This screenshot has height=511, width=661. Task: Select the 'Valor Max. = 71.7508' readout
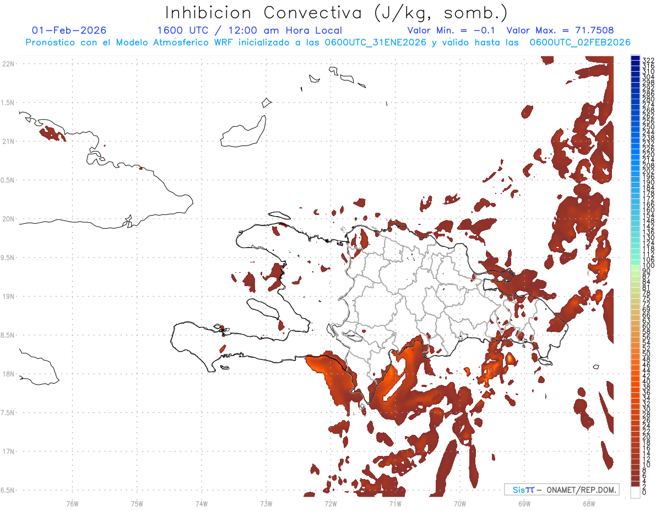560,30
